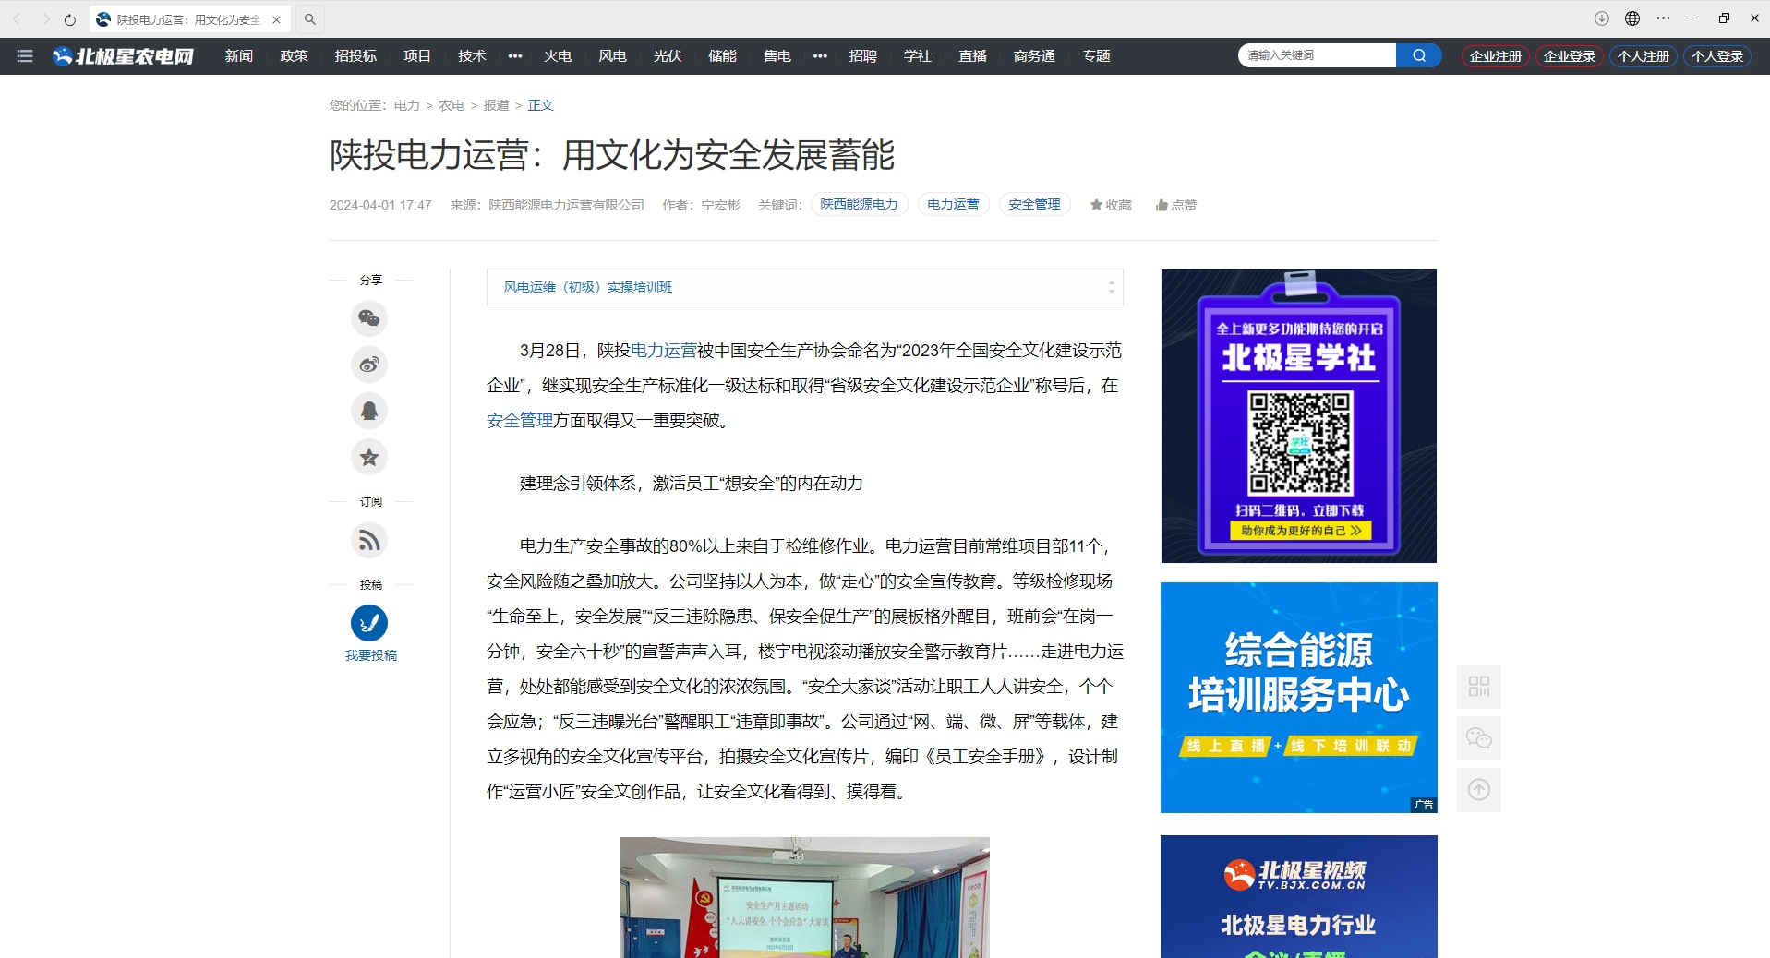Toggle 点赞 like for this article
This screenshot has height=958, width=1770.
pos(1175,205)
